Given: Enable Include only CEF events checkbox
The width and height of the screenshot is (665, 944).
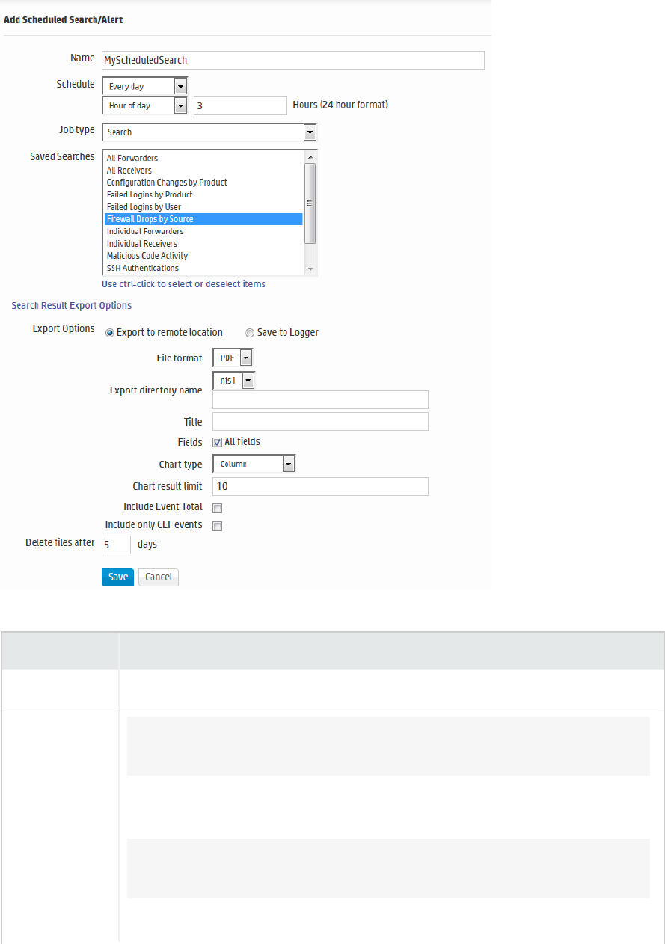Looking at the screenshot, I should pyautogui.click(x=218, y=526).
